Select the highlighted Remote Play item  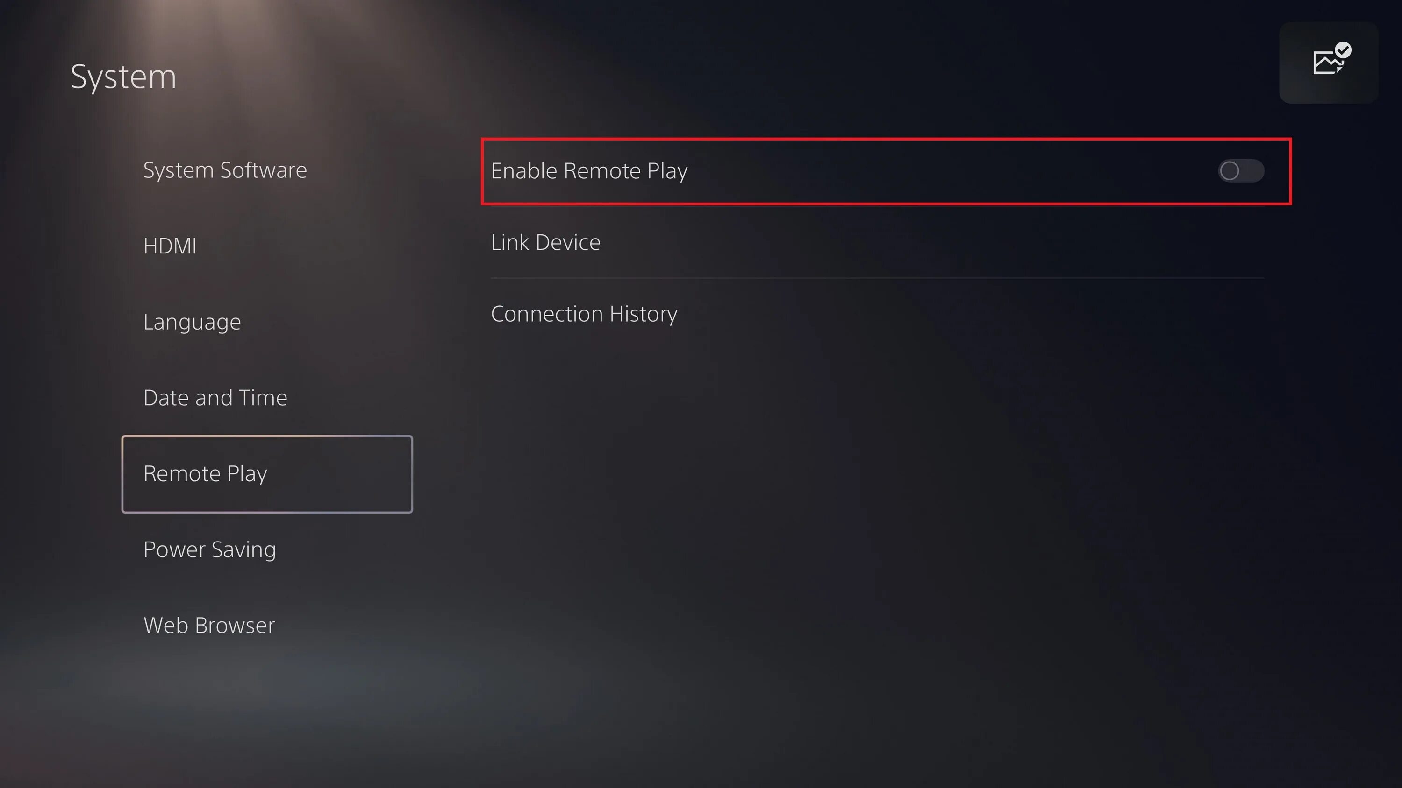coord(267,474)
